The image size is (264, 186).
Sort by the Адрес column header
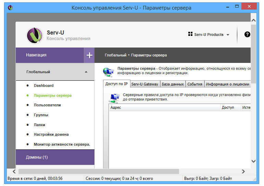pyautogui.click(x=164, y=107)
